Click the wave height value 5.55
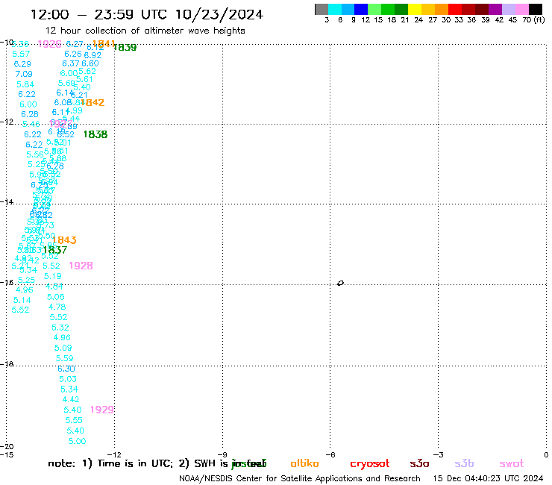 74,420
